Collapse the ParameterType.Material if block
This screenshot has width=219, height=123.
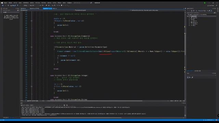31,47
